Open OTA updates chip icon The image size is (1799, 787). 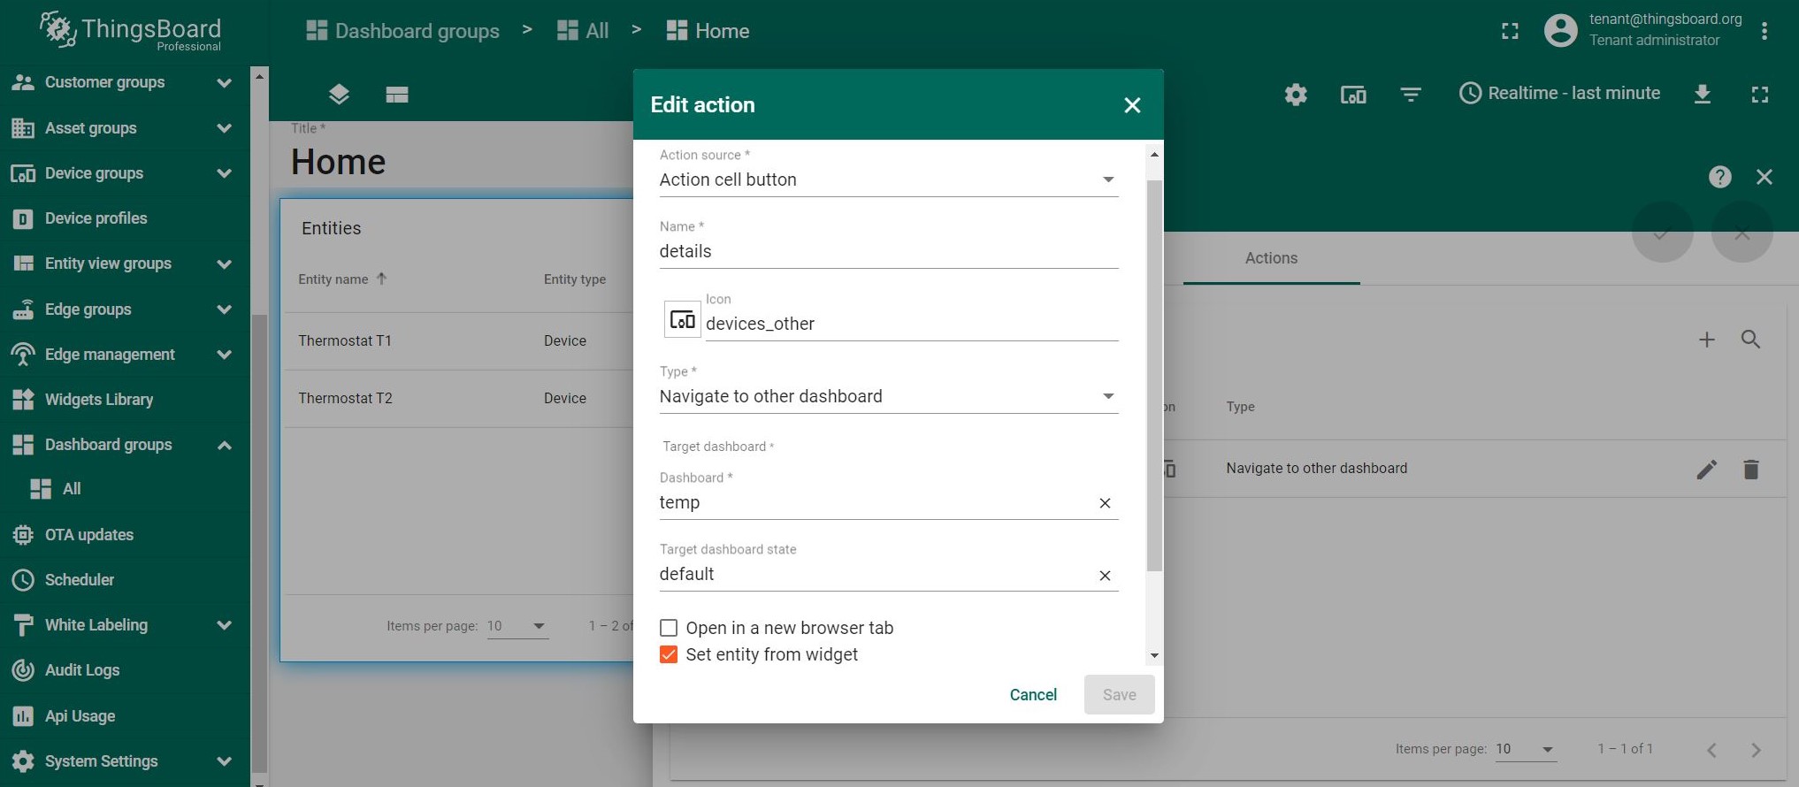pos(23,535)
